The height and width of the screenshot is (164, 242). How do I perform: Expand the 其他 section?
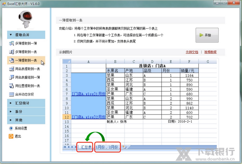pyautogui.click(x=26, y=120)
